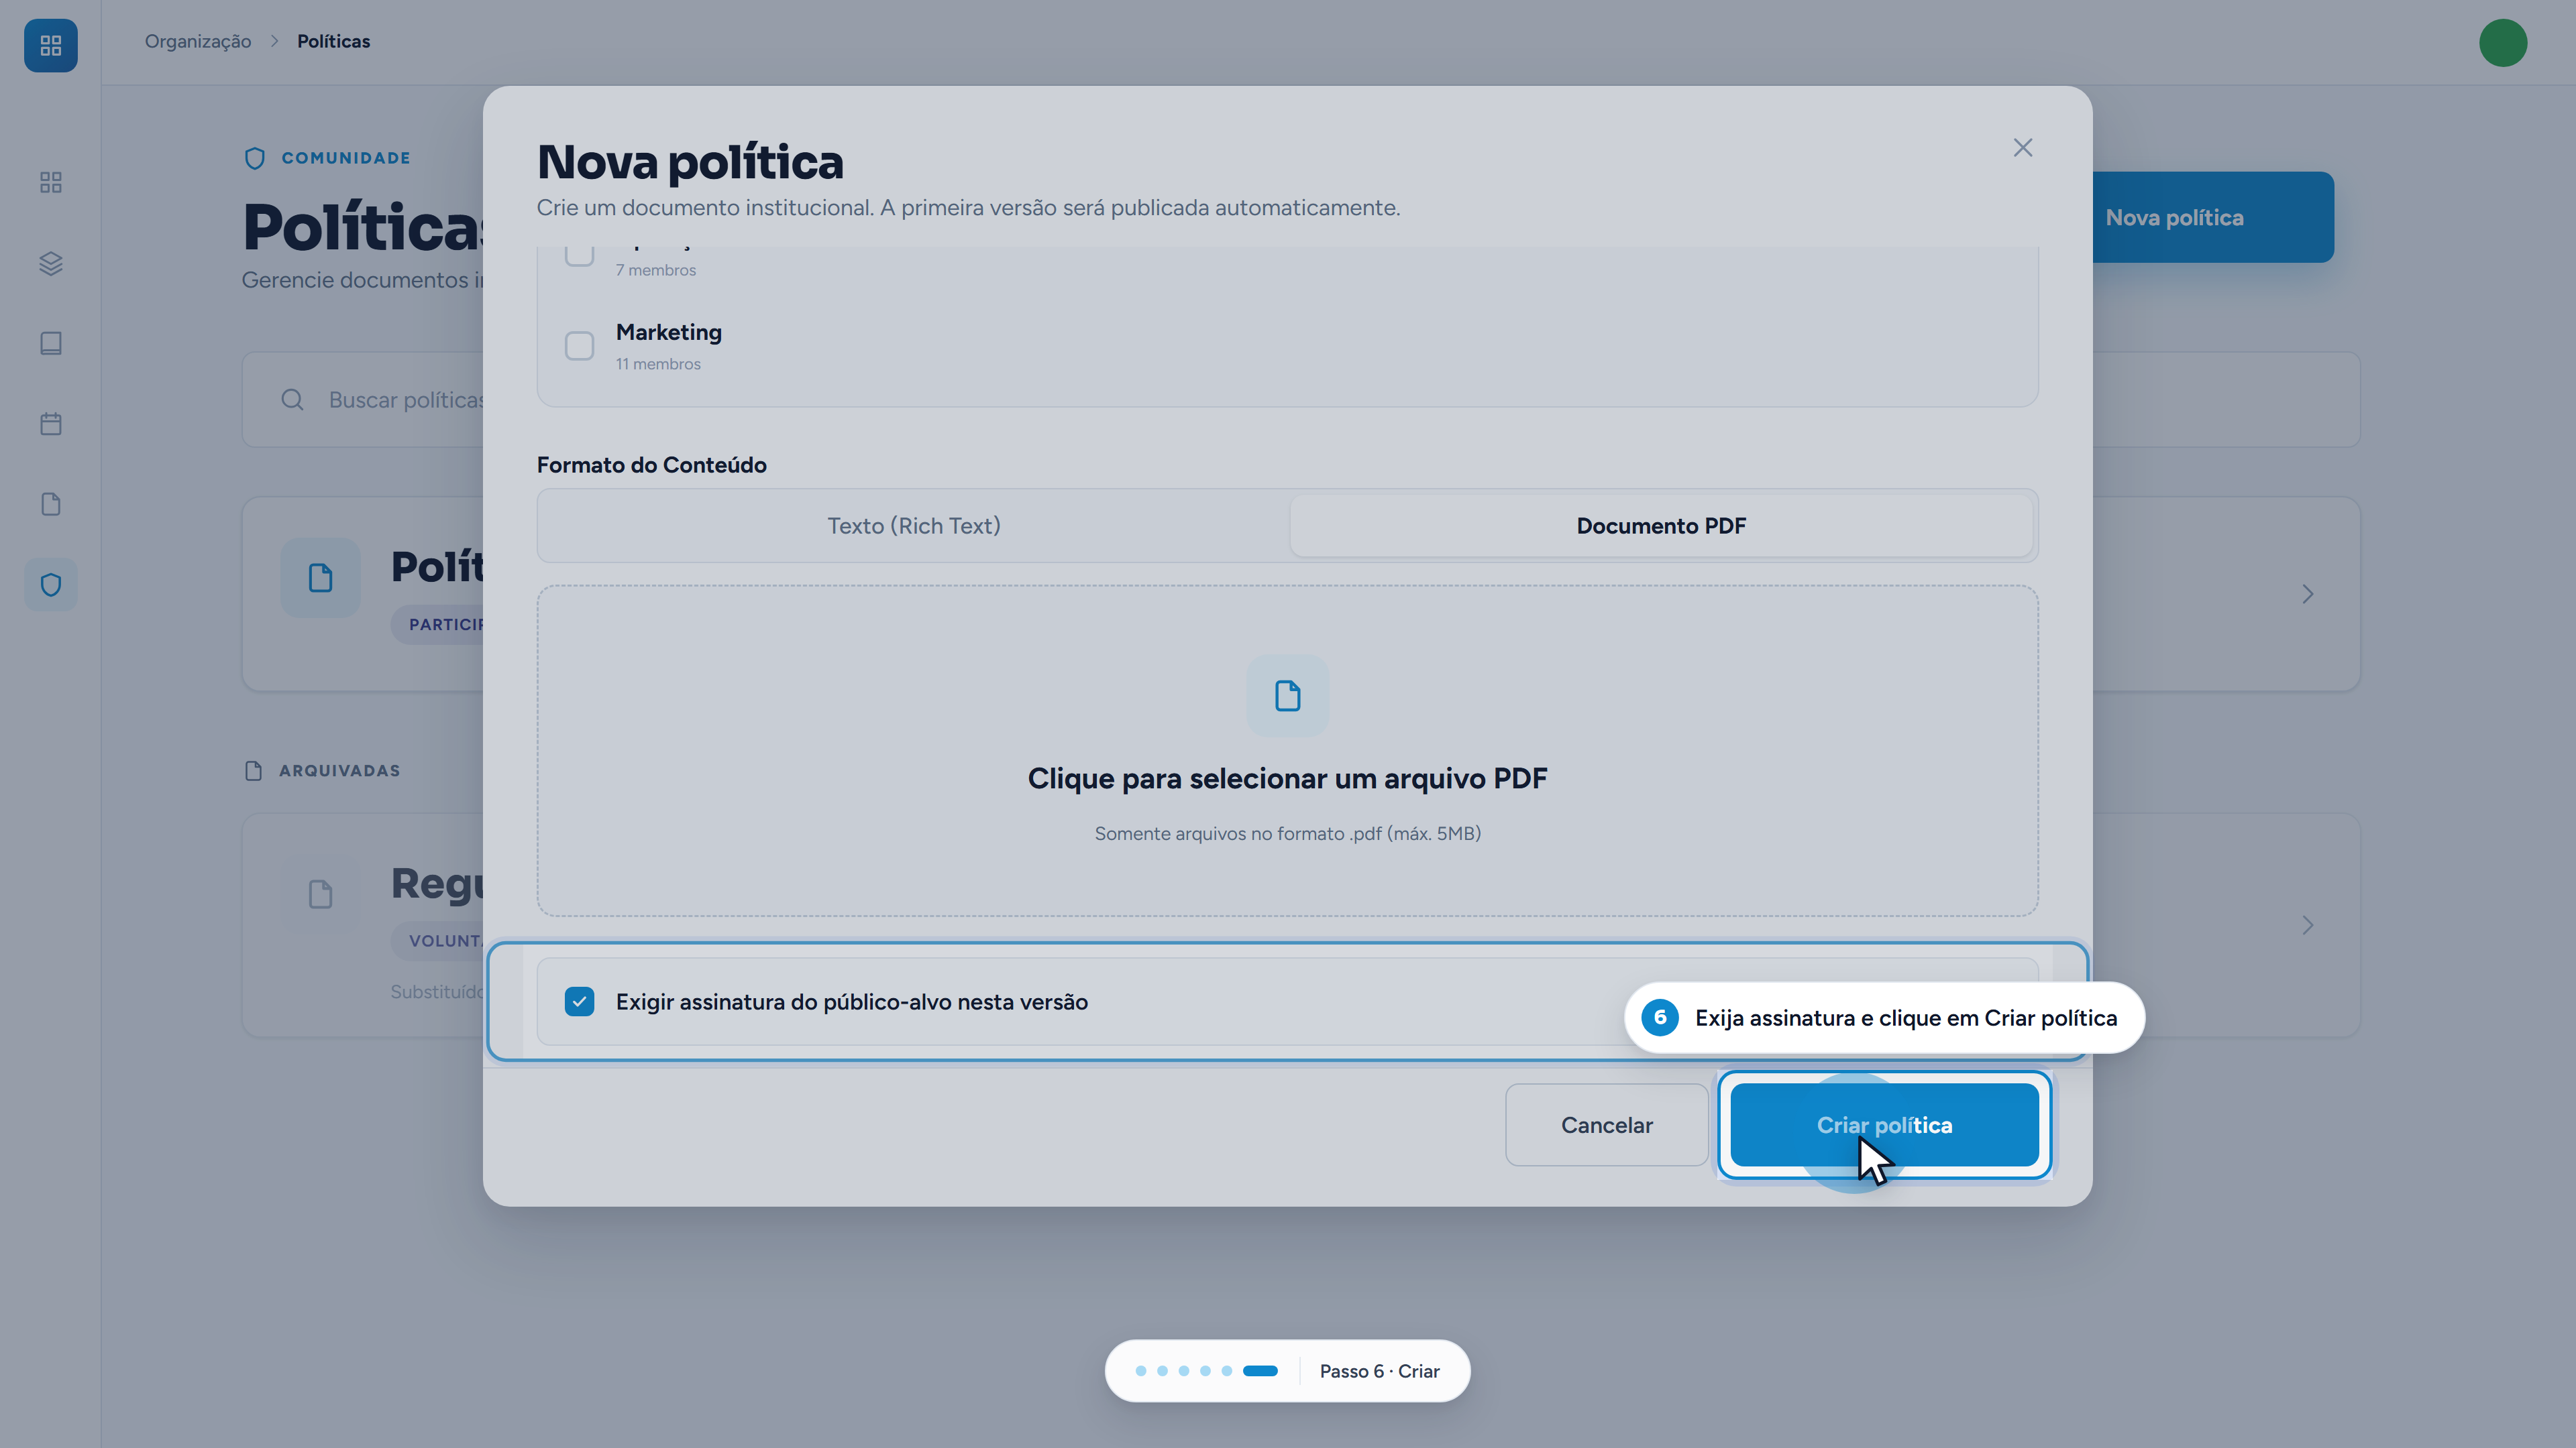Image resolution: width=2576 pixels, height=1448 pixels.
Task: Switch to Texto (Rich Text) tab
Action: tap(913, 526)
